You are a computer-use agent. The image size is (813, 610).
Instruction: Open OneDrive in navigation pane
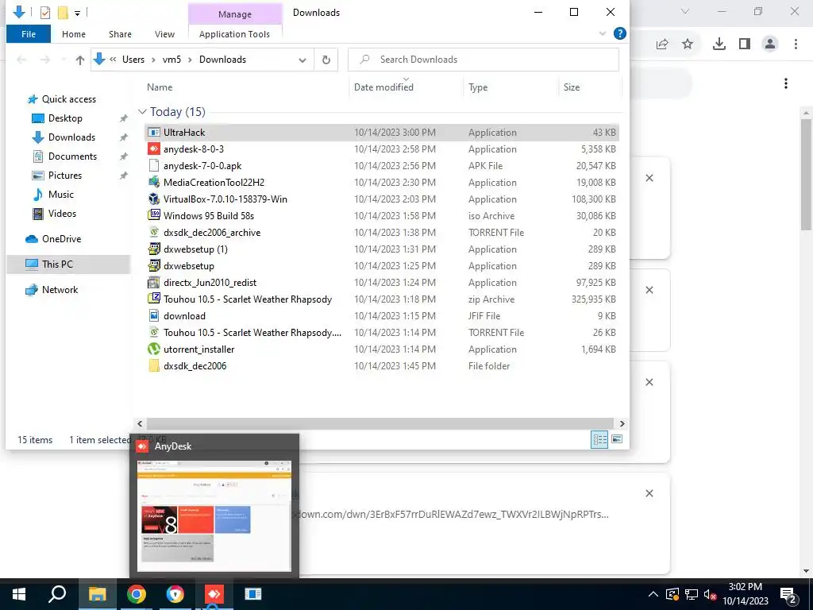[61, 238]
